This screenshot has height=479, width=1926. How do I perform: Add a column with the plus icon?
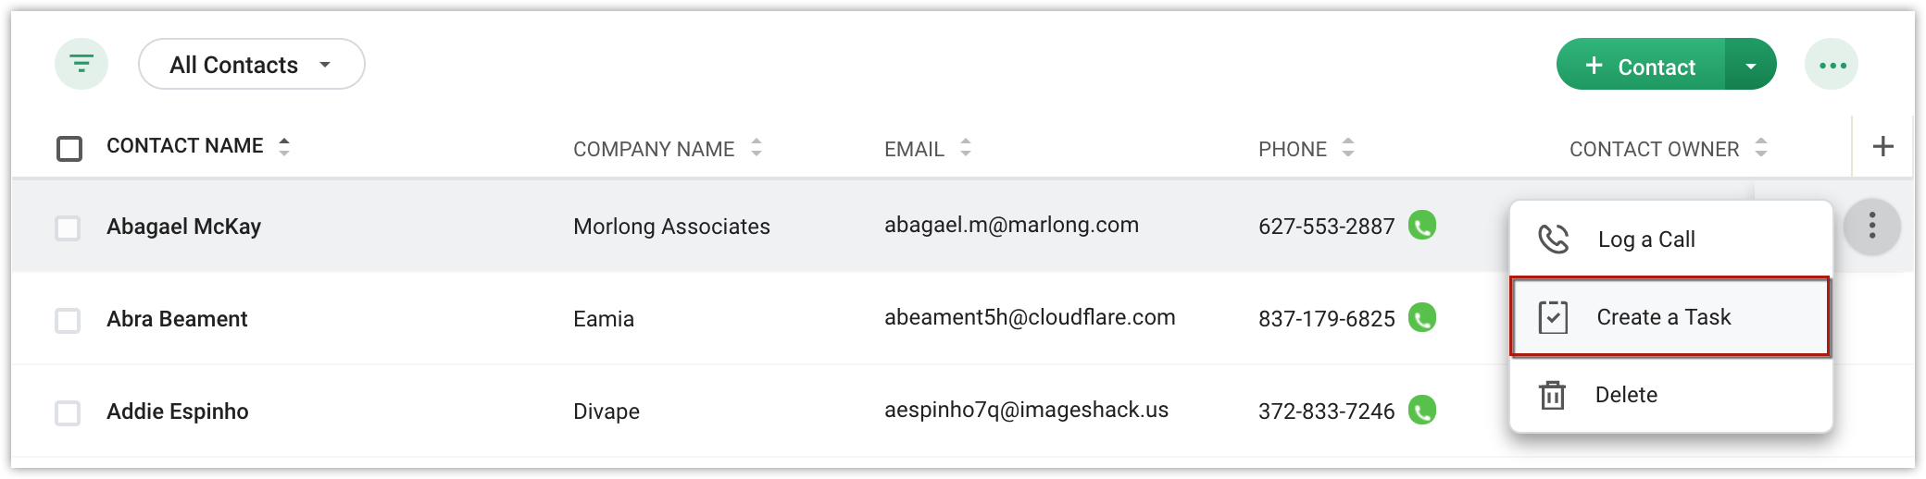(1882, 146)
